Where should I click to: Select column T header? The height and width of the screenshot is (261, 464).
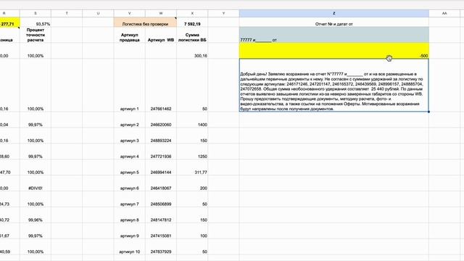pyautogui.click(x=67, y=13)
